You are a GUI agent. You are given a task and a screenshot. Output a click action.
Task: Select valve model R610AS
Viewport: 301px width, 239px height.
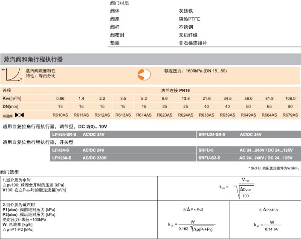[x=61, y=115]
